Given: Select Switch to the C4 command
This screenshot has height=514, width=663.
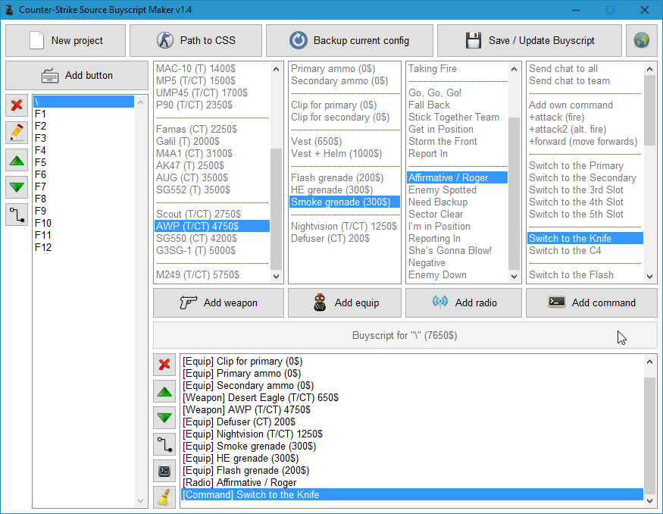Looking at the screenshot, I should [586, 250].
